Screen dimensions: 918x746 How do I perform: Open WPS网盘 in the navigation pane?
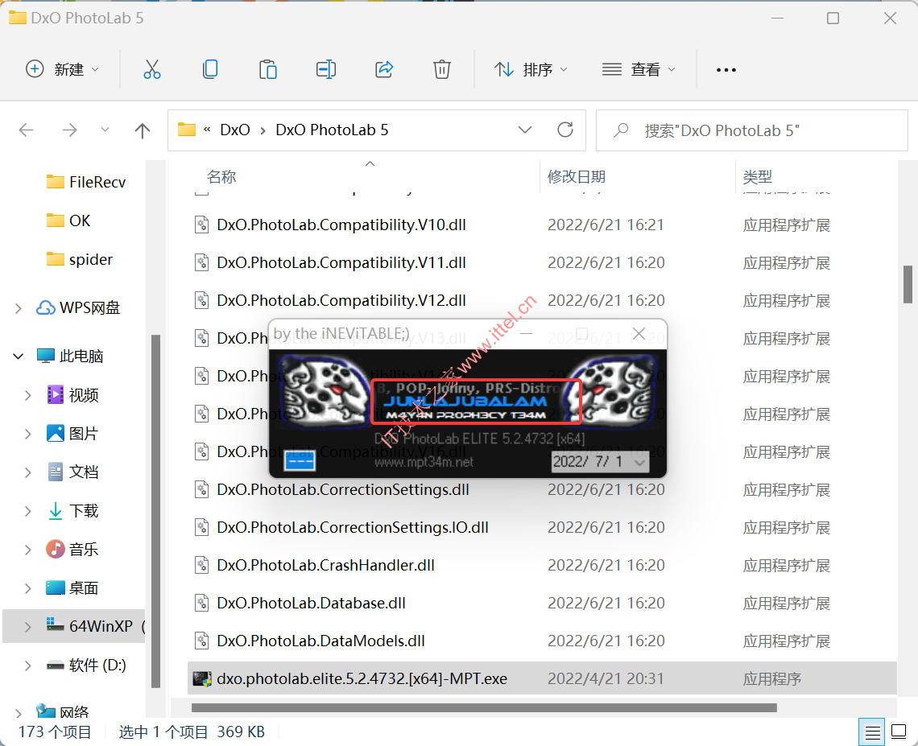point(78,307)
